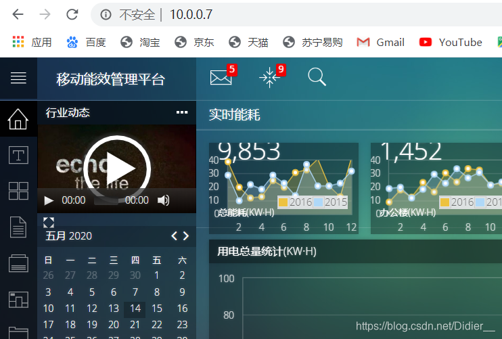Viewport: 502px width, 339px height.
Task: Select May 20 in calendar
Action: pyautogui.click(x=114, y=325)
